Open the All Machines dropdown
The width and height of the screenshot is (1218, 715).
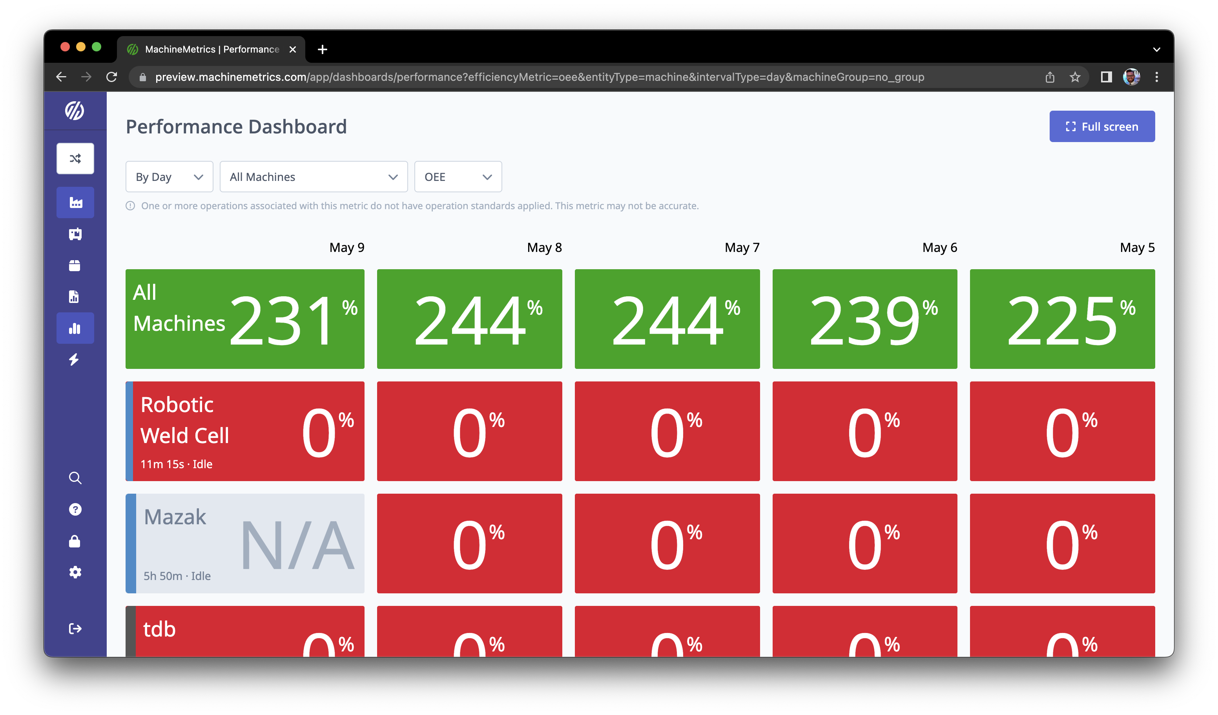click(313, 177)
